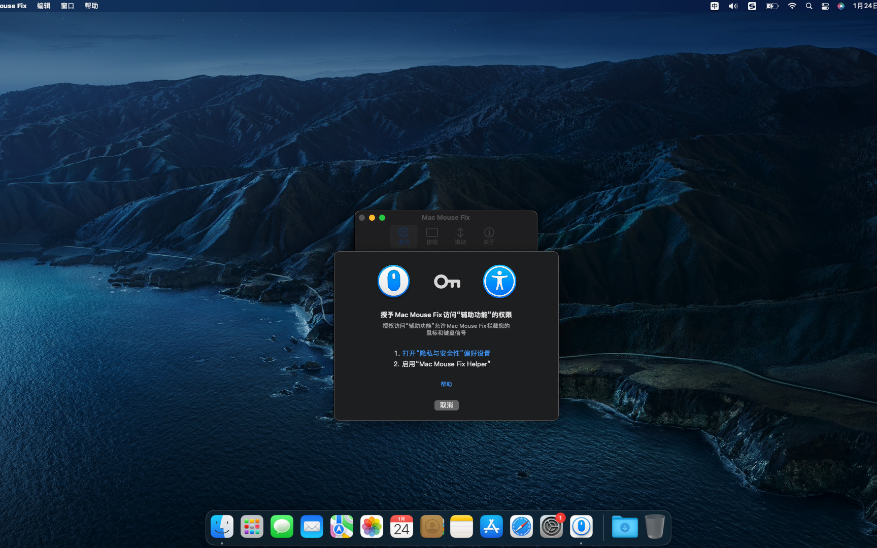Open the Trash in the Dock
Screen dimensions: 877x548
click(655, 527)
